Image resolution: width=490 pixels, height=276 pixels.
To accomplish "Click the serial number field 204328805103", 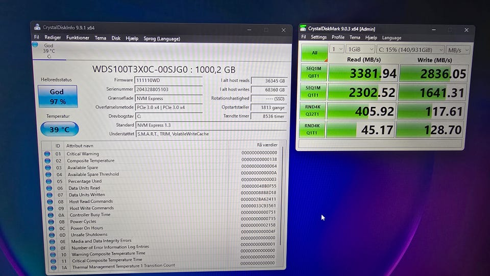I will pos(169,89).
